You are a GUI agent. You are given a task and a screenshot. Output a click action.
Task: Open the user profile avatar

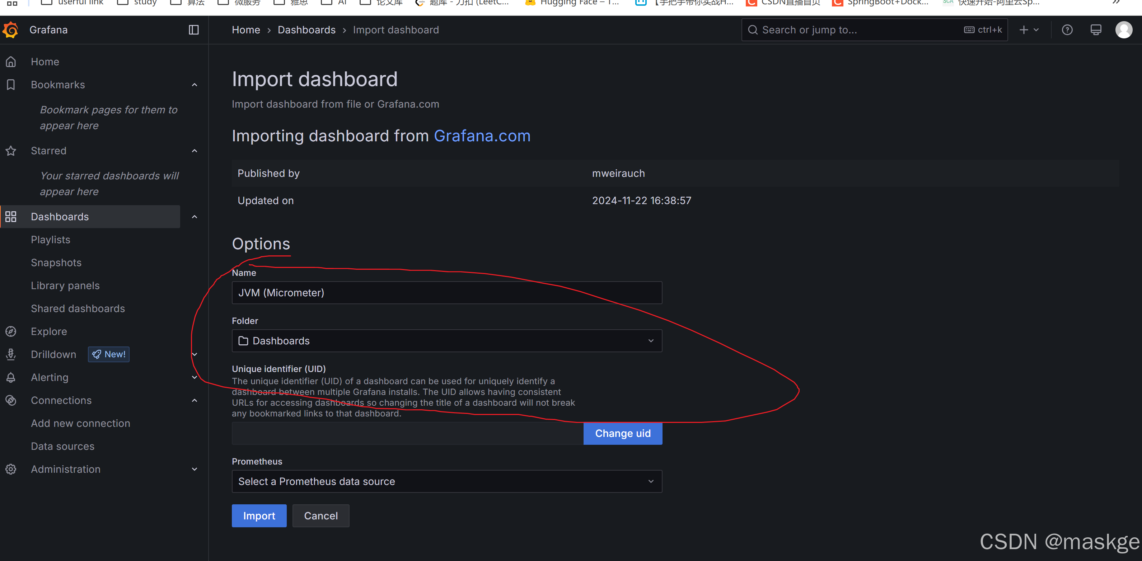click(x=1124, y=30)
